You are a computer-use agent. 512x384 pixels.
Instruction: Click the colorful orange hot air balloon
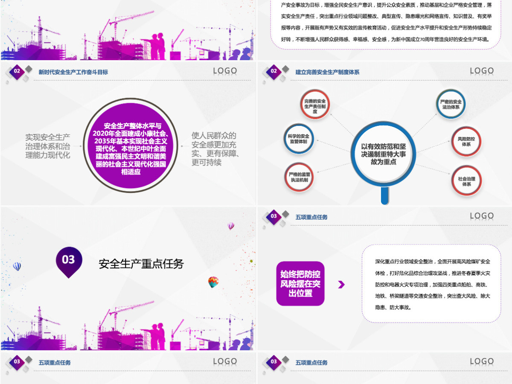click(x=213, y=282)
